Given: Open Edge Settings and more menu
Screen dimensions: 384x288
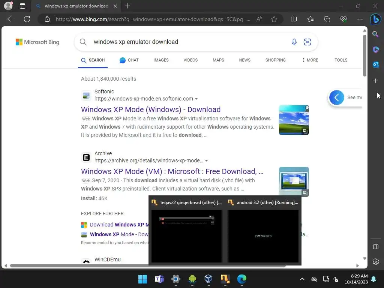Looking at the screenshot, I should [x=360, y=19].
